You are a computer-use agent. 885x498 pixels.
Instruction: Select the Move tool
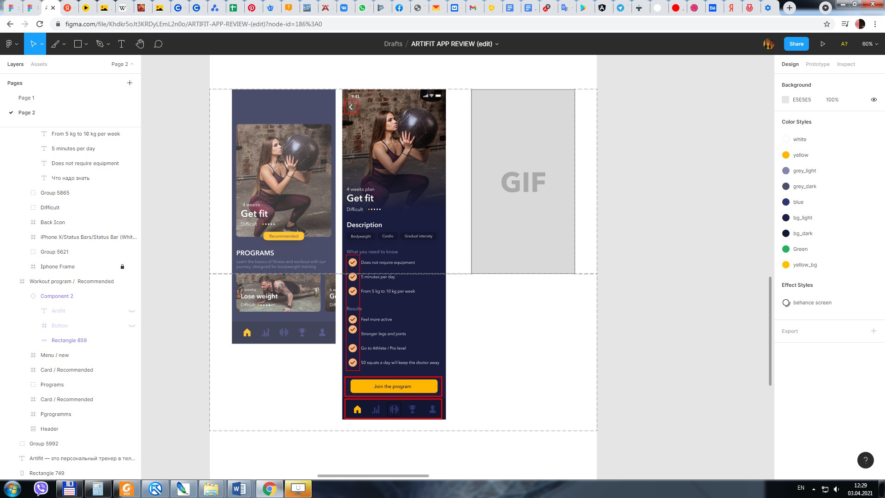pyautogui.click(x=33, y=44)
